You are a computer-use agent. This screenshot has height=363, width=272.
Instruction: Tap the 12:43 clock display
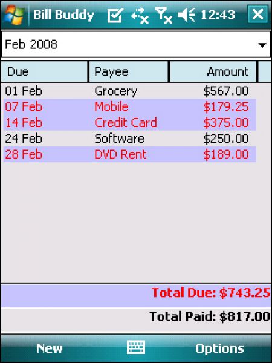(218, 15)
